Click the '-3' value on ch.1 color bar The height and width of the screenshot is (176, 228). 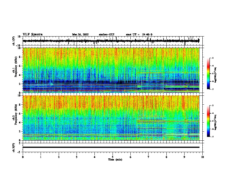click(x=212, y=58)
